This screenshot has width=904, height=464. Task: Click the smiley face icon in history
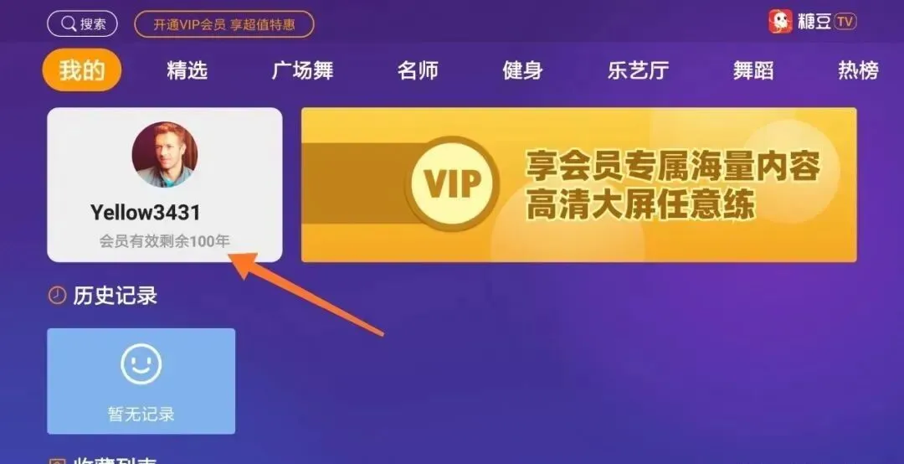click(141, 363)
